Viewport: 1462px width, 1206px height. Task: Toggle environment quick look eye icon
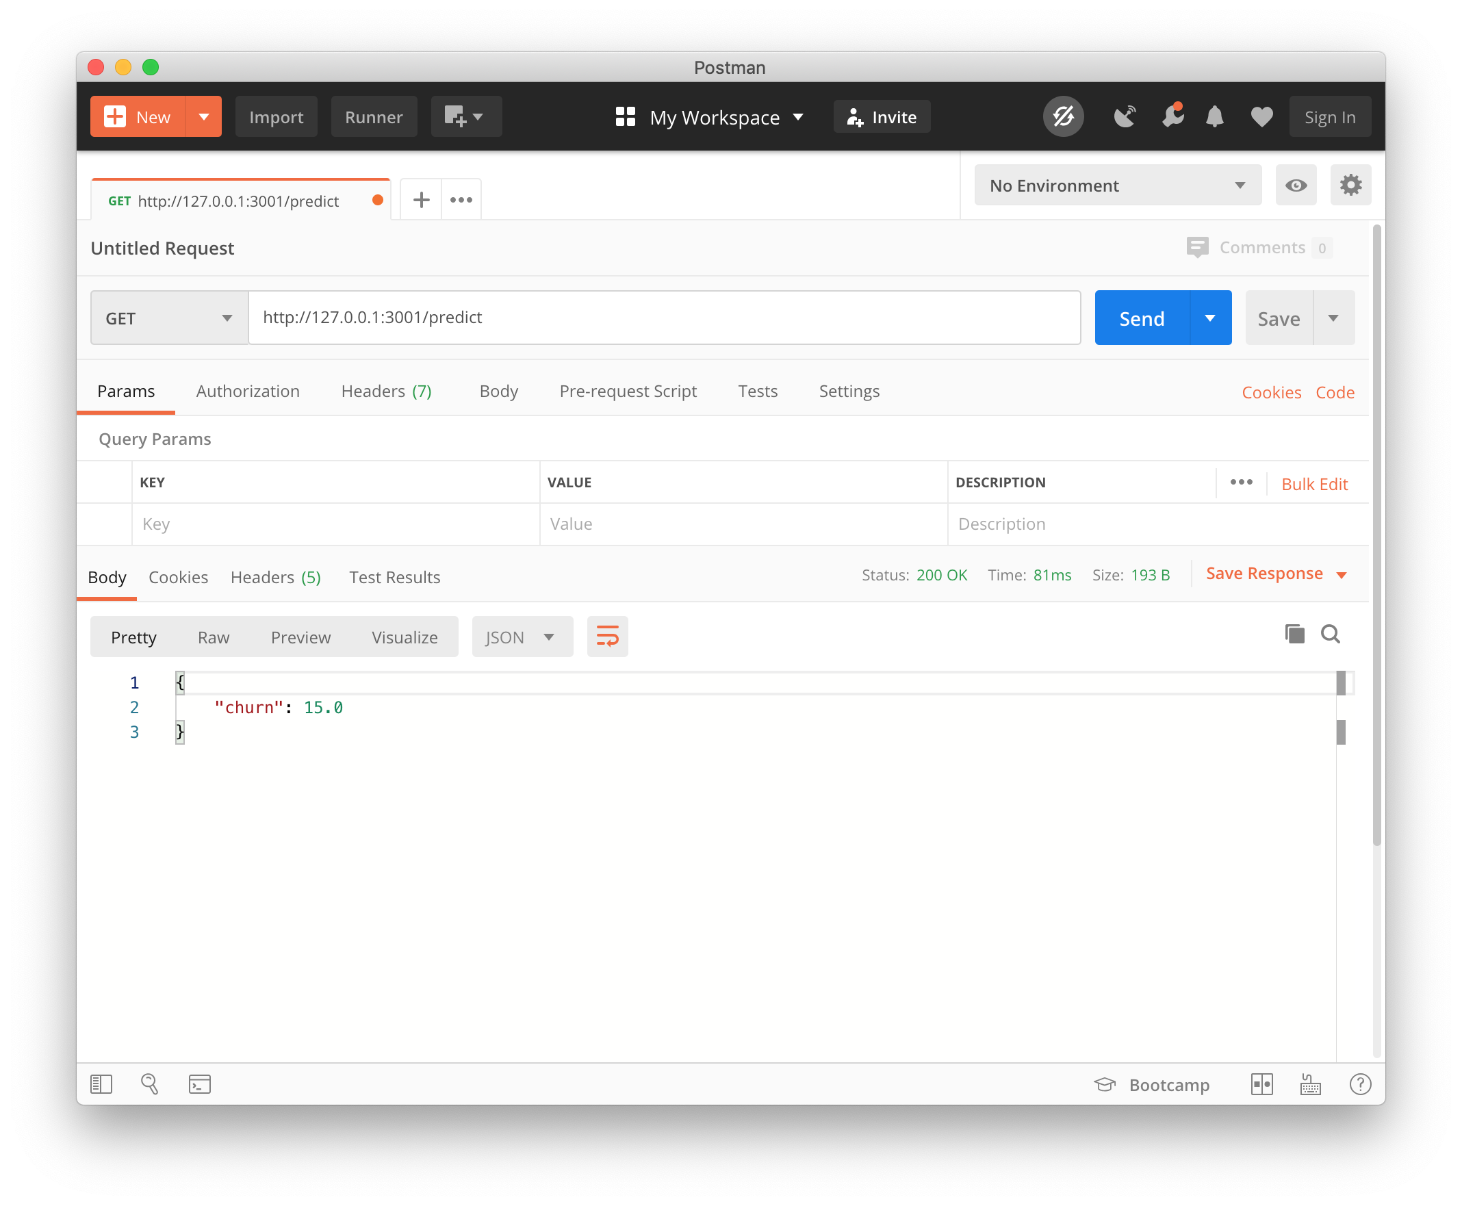coord(1295,185)
